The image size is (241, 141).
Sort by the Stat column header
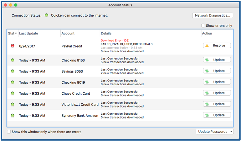(13, 34)
